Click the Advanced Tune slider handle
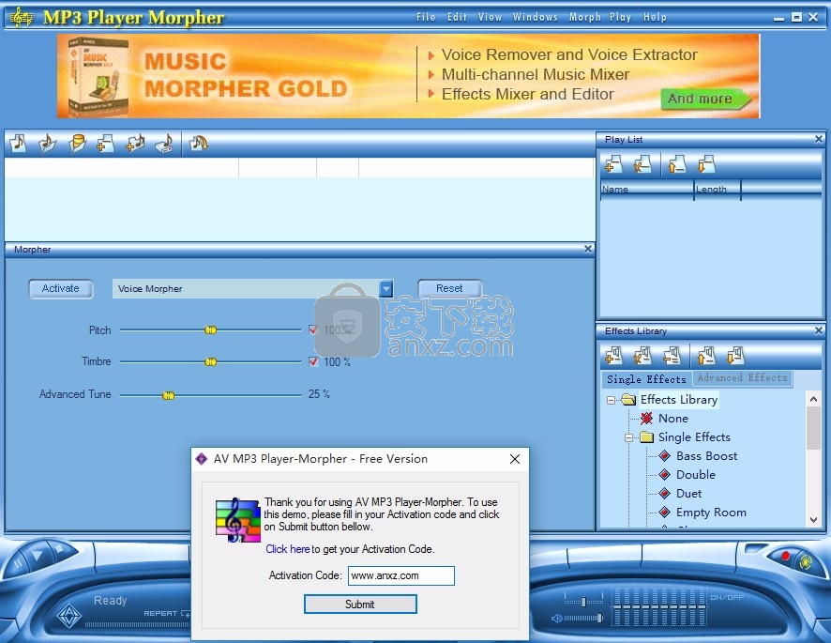 coord(168,396)
